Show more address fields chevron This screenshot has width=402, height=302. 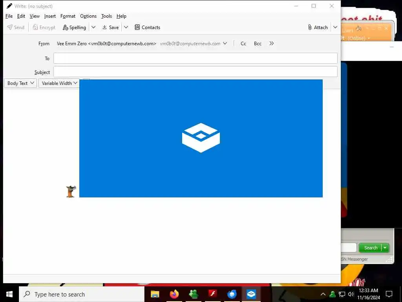pos(272,43)
